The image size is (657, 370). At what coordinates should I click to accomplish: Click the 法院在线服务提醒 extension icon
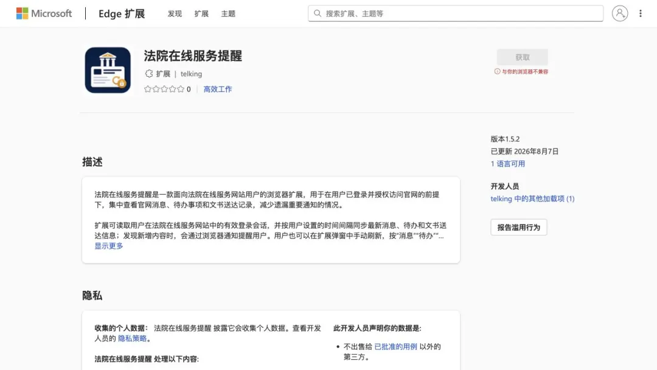(x=108, y=70)
